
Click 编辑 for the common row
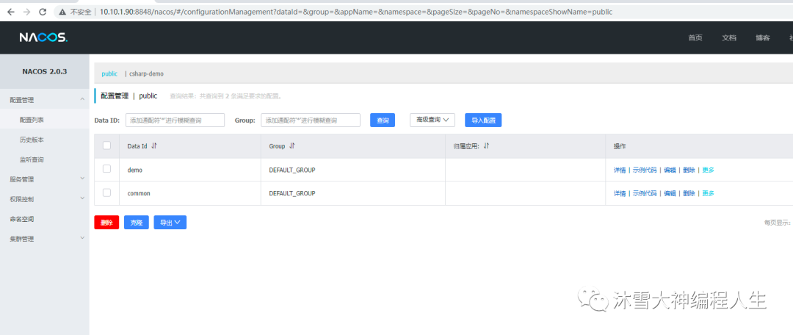[x=670, y=194]
